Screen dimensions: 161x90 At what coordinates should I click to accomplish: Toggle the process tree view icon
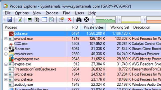click(37, 19)
